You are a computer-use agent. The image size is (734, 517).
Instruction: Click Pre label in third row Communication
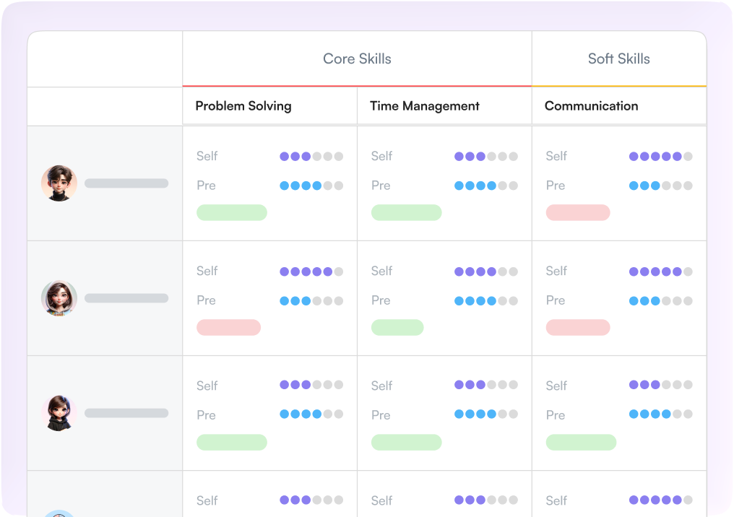click(555, 415)
